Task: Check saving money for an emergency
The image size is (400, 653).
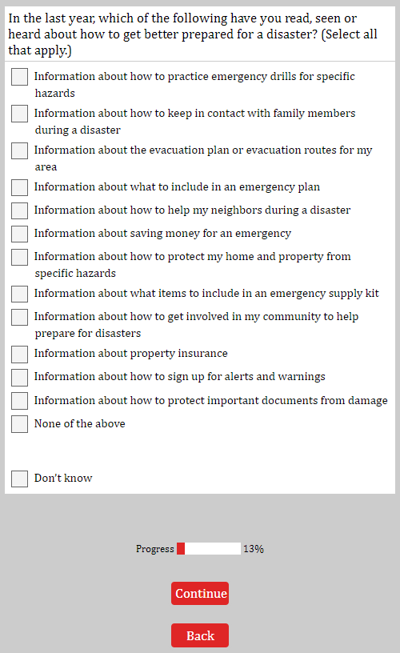Action: (x=19, y=234)
